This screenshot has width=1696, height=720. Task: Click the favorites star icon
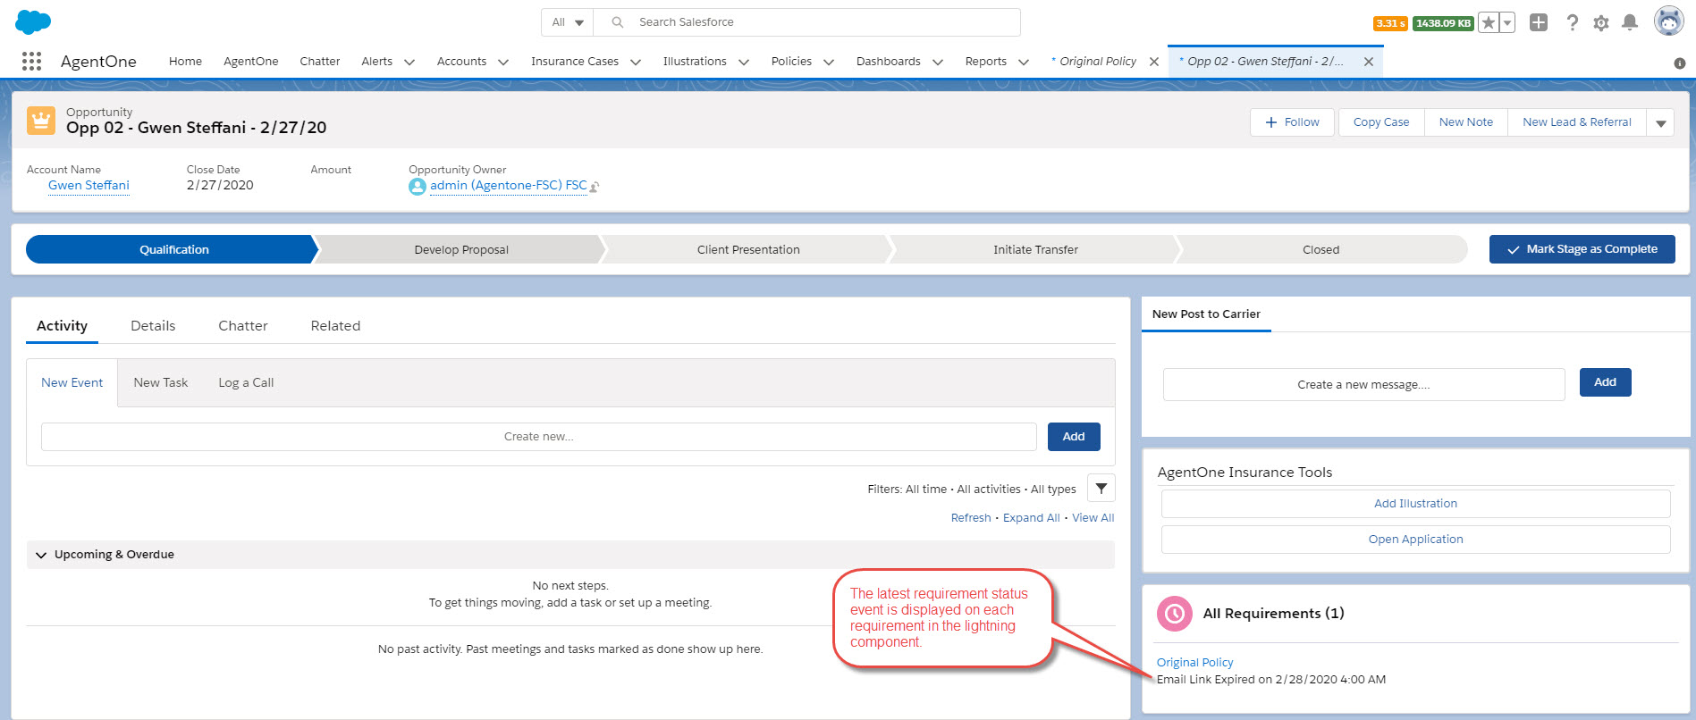point(1488,23)
